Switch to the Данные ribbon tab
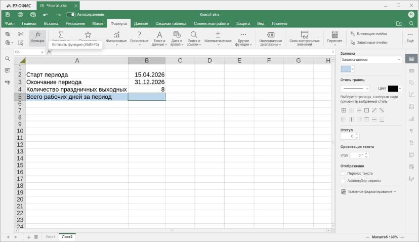Screen dimensions: 419x242 (141, 23)
